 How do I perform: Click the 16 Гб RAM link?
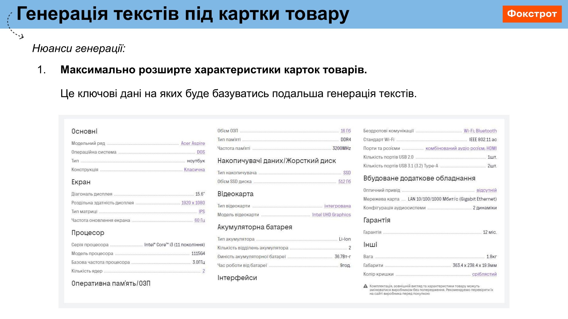coord(346,131)
